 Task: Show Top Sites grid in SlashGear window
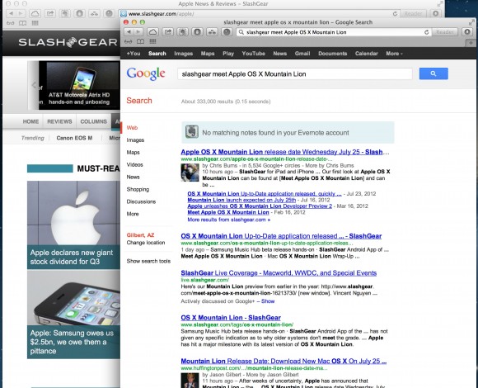(35, 23)
